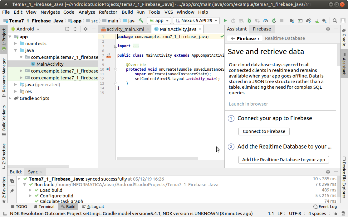Switch to the activity_main.xml tab
This screenshot has width=348, height=217.
point(125,29)
